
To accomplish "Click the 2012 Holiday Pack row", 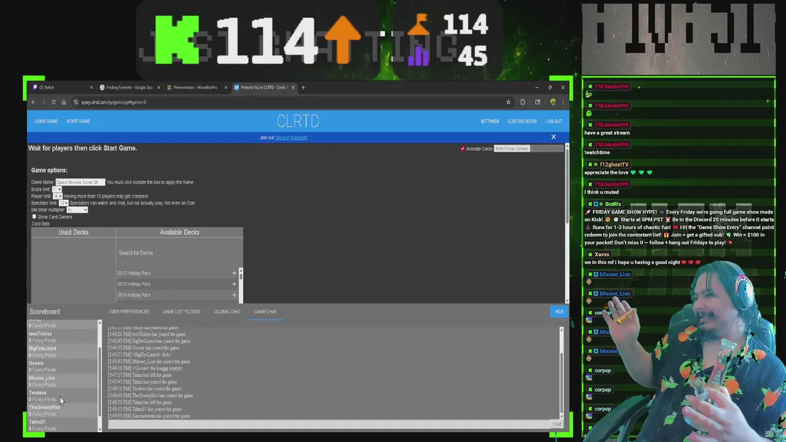I will (178, 273).
